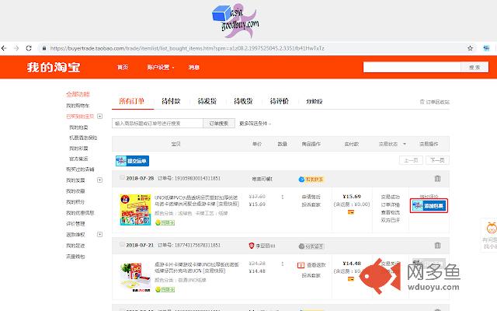
Task: Open 我的优惠信息 in the sidebar
Action: coord(80,212)
